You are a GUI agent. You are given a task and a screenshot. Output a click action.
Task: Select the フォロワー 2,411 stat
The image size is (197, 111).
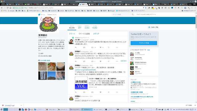point(87,27)
